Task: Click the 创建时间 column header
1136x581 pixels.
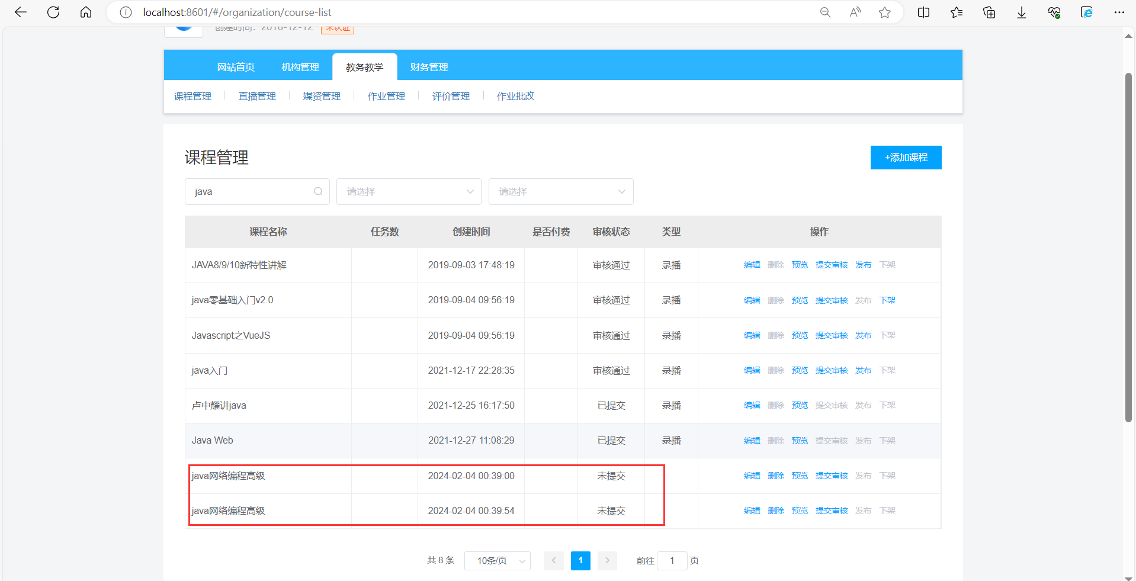Action: tap(471, 232)
